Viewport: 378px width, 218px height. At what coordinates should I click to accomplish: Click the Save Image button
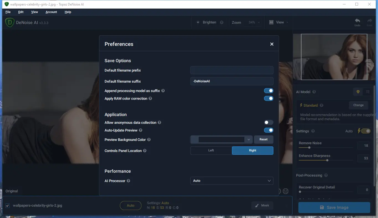click(x=334, y=207)
